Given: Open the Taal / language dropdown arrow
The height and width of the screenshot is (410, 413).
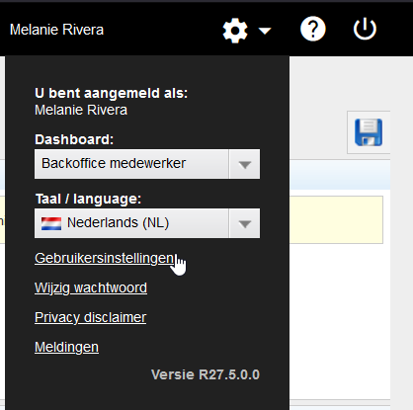Looking at the screenshot, I should point(244,223).
